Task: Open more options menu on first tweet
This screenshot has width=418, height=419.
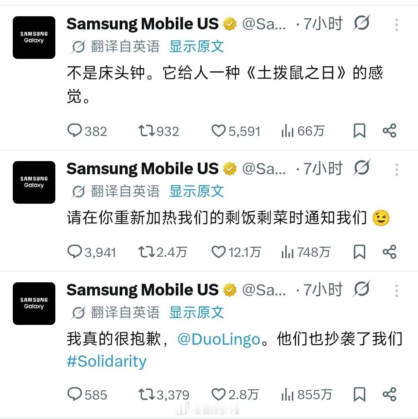Action: (397, 24)
